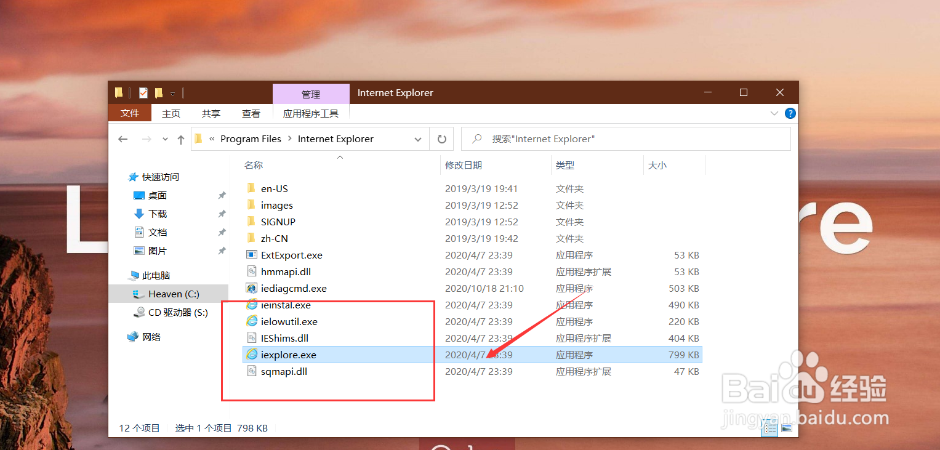
Task: Click the 12 个项目 status text
Action: 139,428
